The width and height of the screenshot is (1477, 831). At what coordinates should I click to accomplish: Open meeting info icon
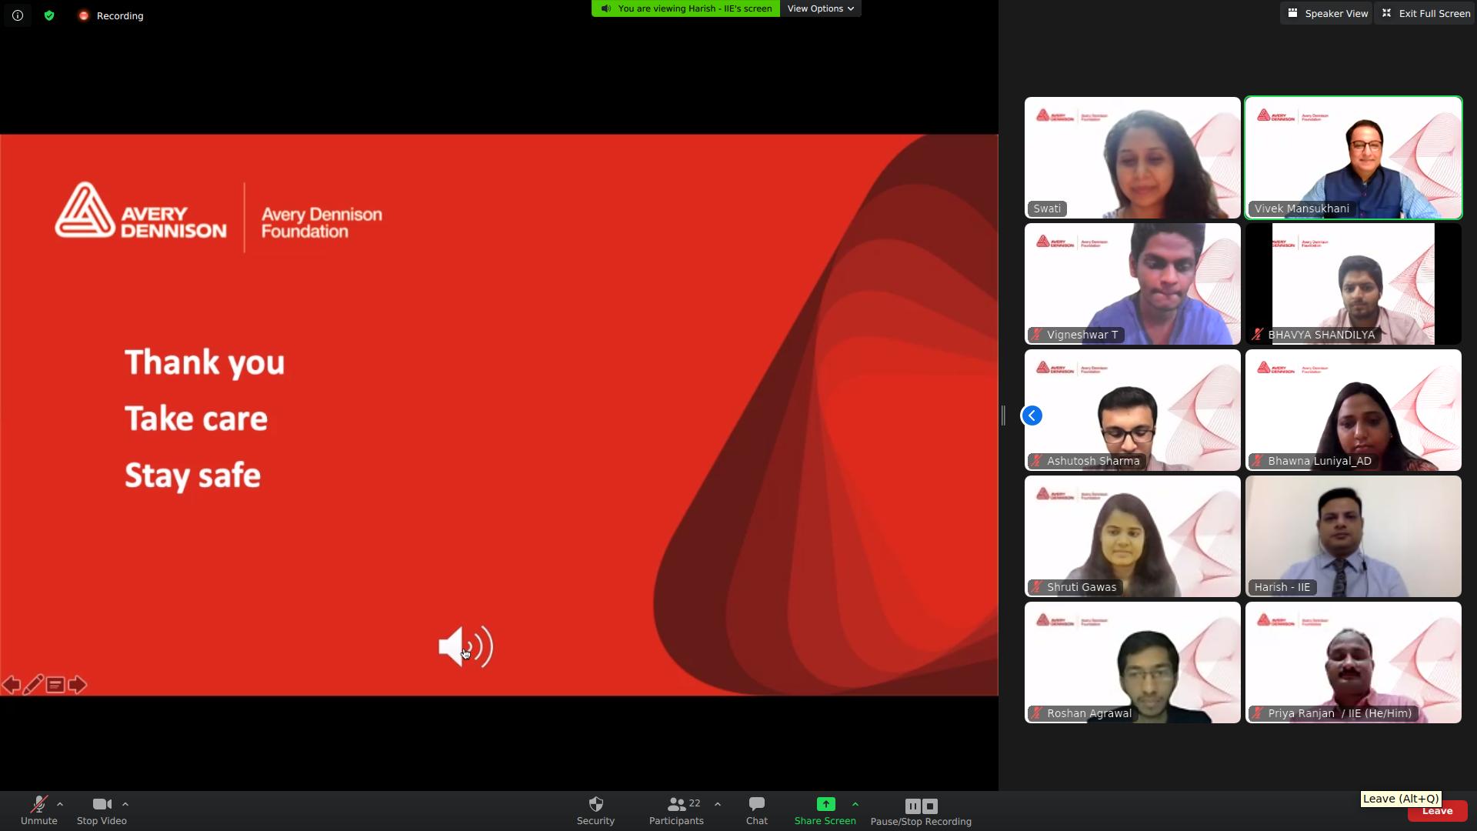(x=18, y=15)
